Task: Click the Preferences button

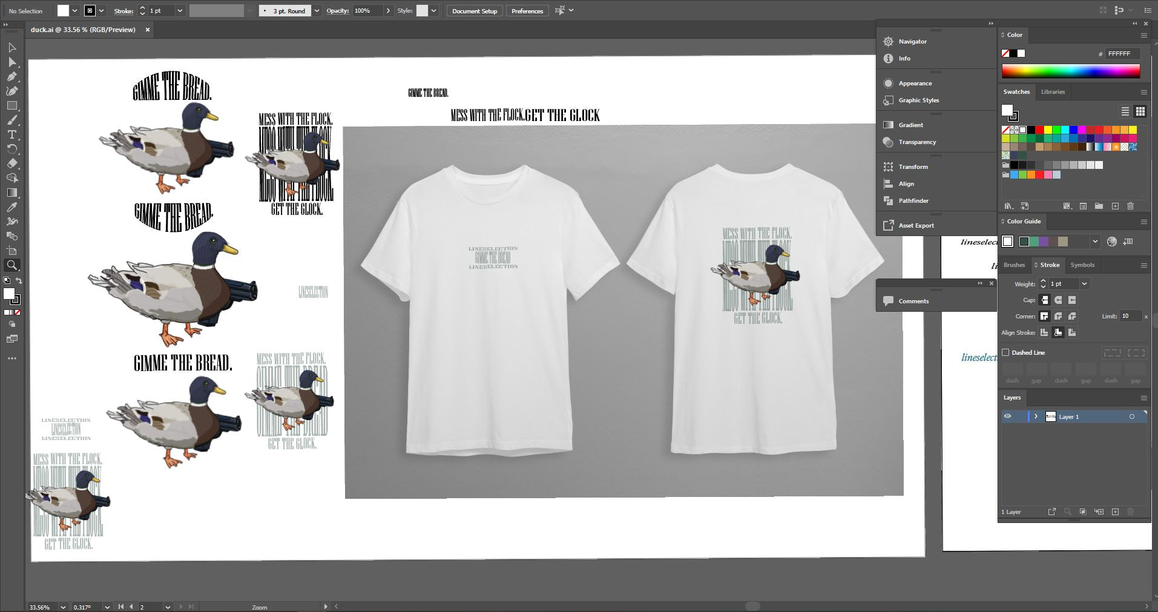Action: point(527,11)
